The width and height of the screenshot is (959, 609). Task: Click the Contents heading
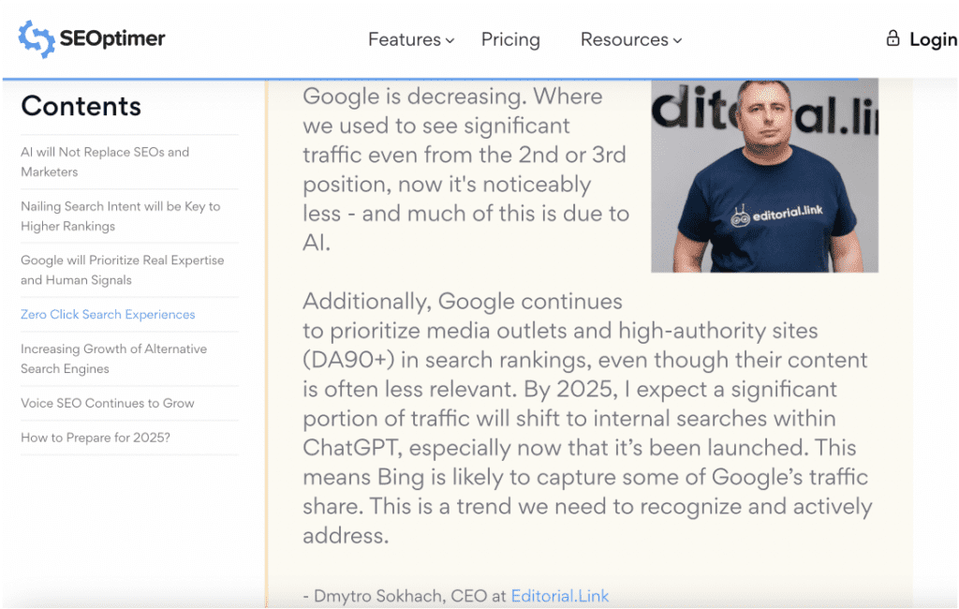click(81, 106)
